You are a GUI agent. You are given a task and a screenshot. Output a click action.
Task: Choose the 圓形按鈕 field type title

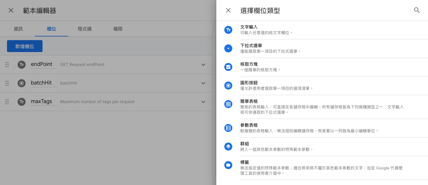pyautogui.click(x=249, y=83)
